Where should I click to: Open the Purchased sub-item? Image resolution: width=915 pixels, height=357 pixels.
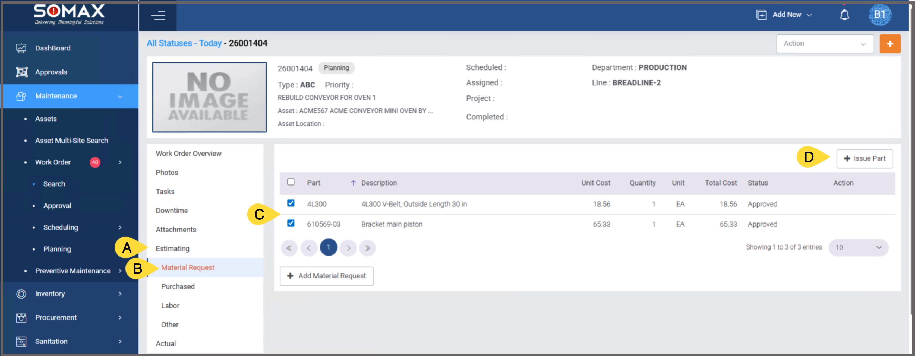click(x=178, y=287)
